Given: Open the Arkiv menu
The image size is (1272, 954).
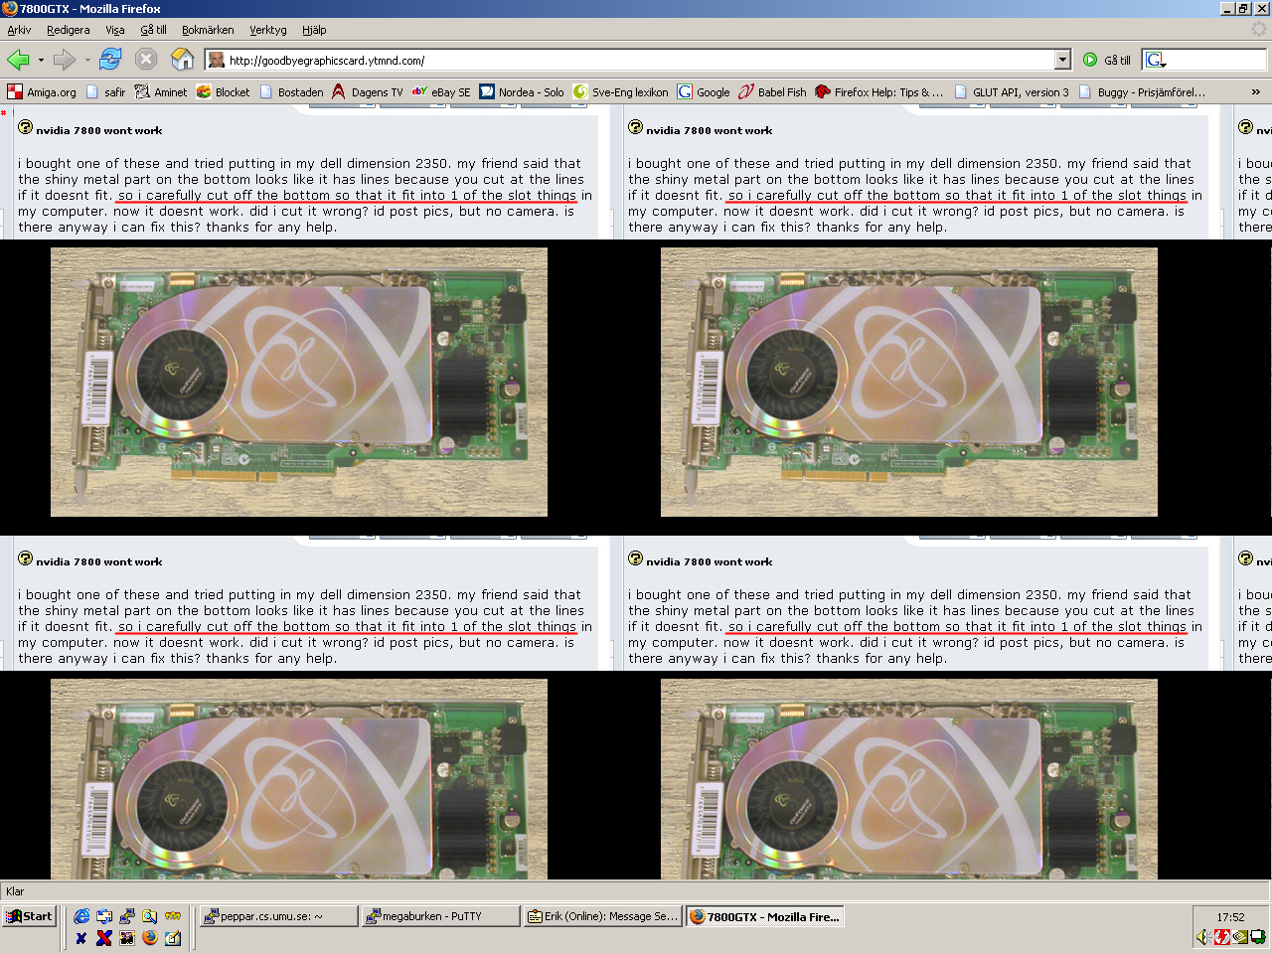Looking at the screenshot, I should [x=19, y=30].
